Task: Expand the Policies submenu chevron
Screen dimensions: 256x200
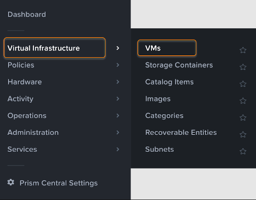Action: click(118, 65)
